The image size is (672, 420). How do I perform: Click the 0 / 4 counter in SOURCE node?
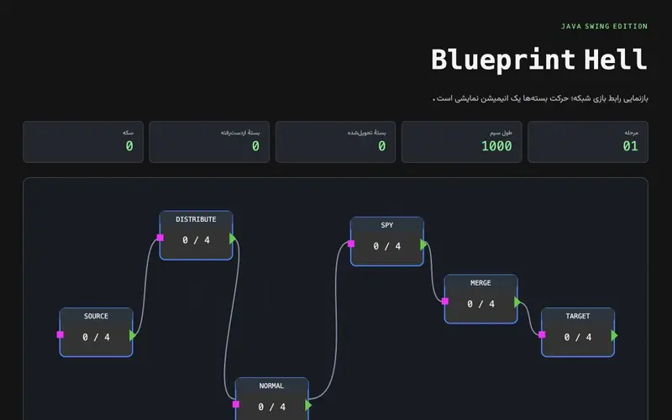[96, 338]
